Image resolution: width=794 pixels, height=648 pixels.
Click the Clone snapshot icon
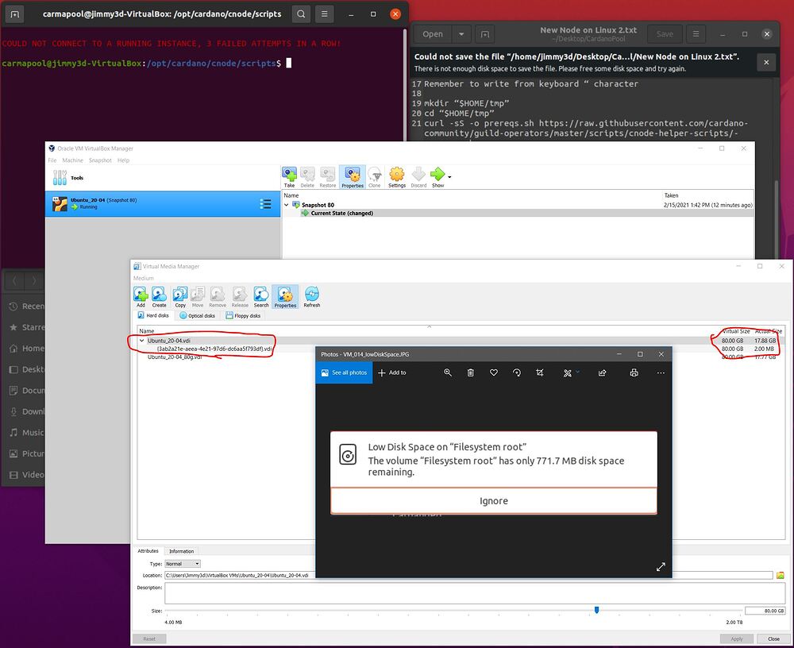(x=374, y=177)
